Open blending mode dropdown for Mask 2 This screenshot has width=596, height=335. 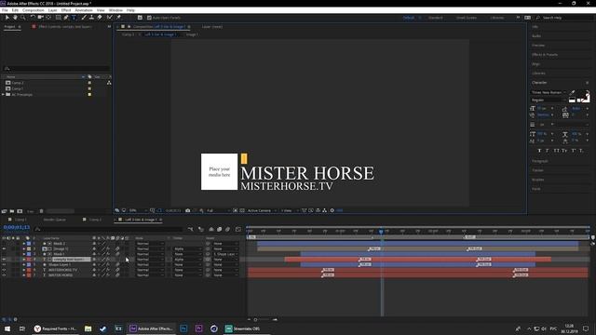tap(150, 244)
